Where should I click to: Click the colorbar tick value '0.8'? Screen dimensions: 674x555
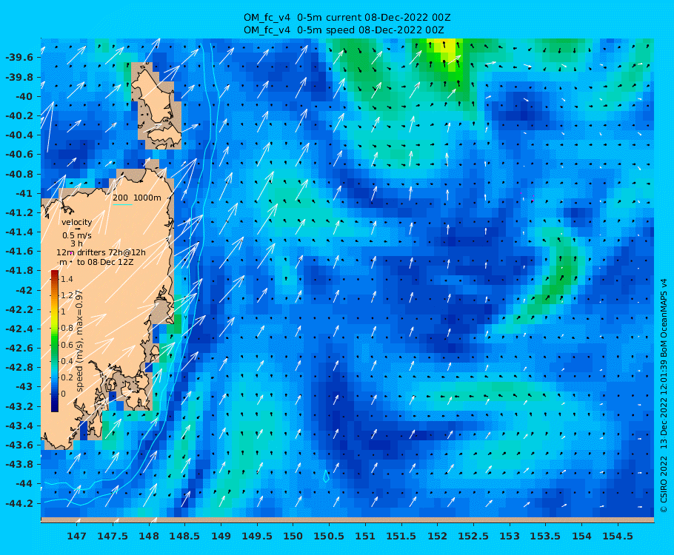coord(67,328)
